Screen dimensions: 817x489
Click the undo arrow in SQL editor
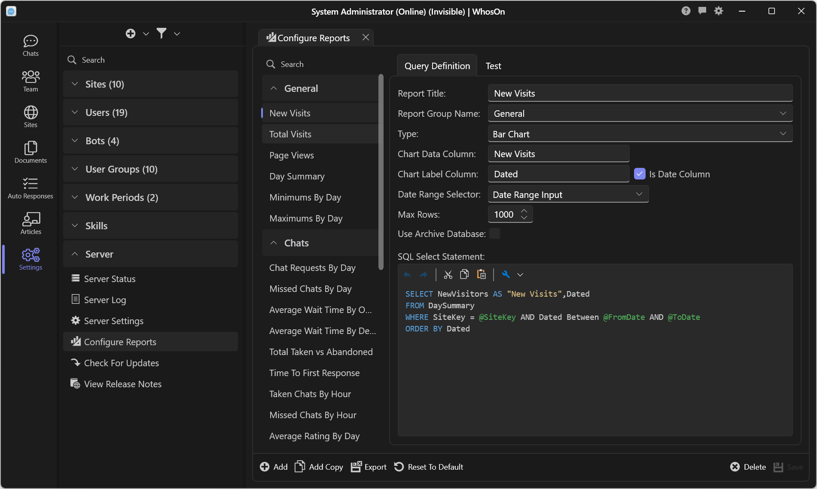click(407, 275)
